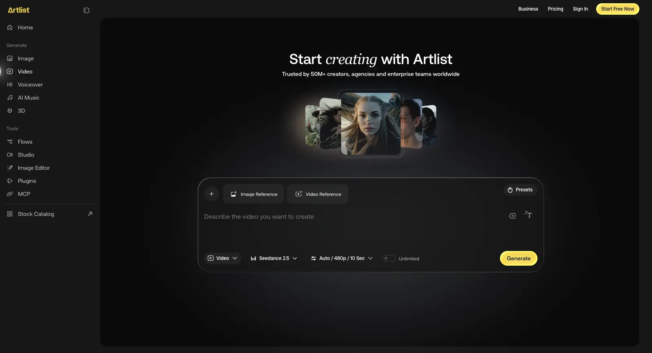Viewport: 652px width, 353px height.
Task: Collapse the sidebar panel icon
Action: 86,10
